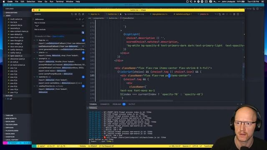Viewport: 267px width, 150px height.
Task: Expand the replace toggle beside debounce
Action: click(33, 19)
